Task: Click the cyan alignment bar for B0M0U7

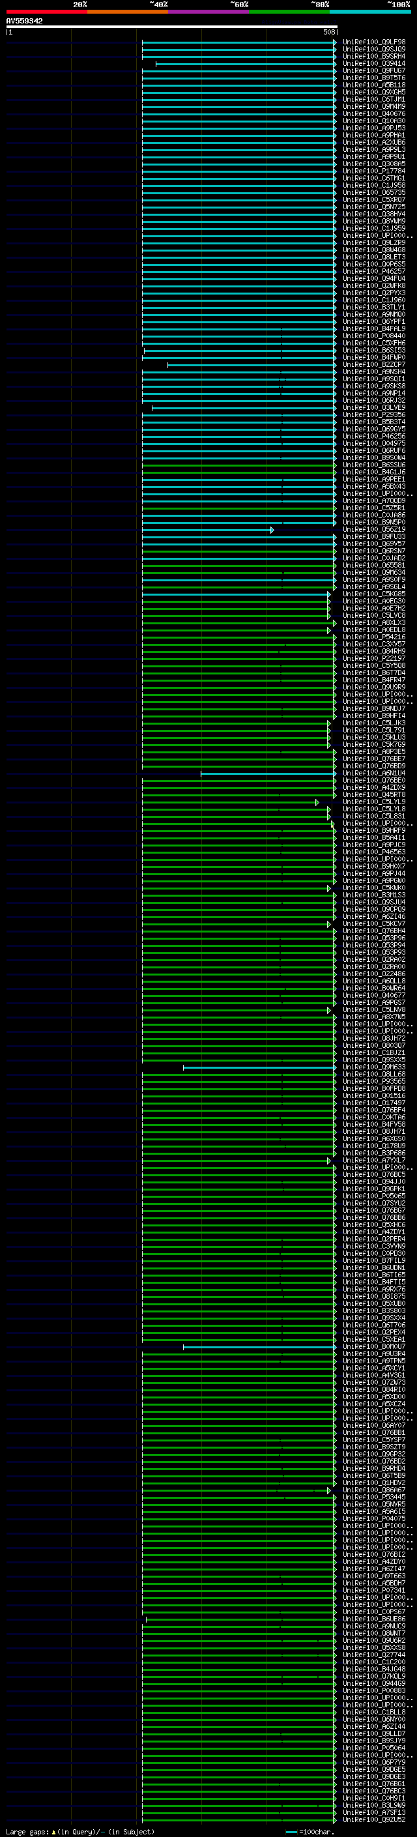Action: (x=259, y=1347)
